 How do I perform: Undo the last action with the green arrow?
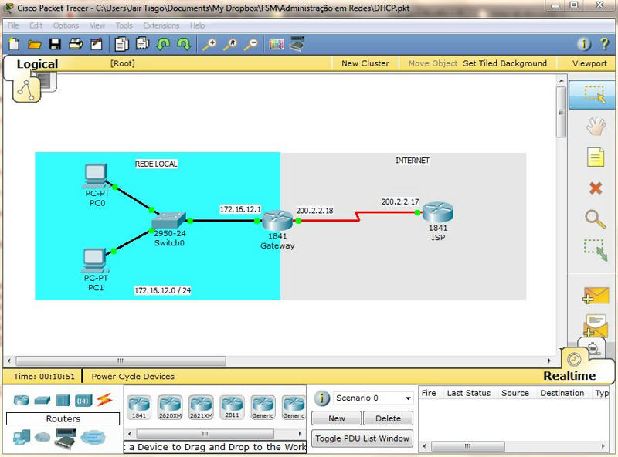(163, 44)
